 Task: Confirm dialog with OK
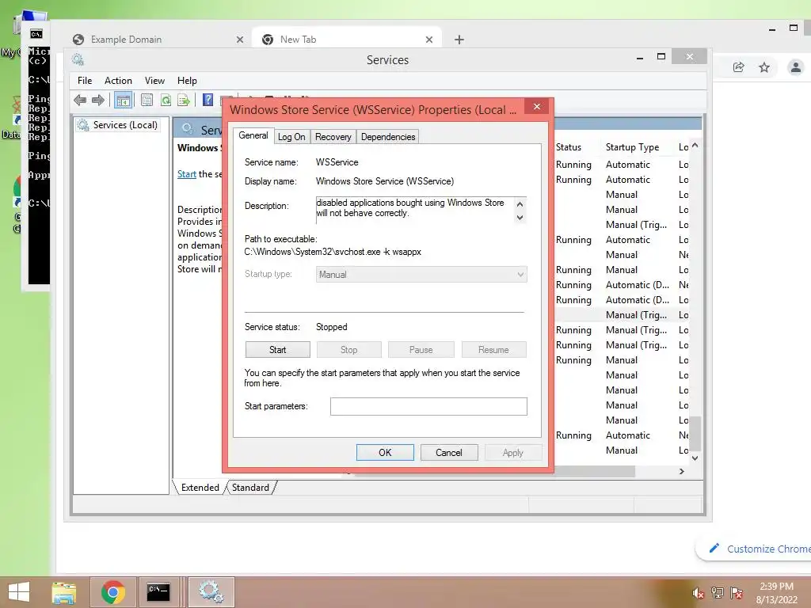(x=386, y=452)
